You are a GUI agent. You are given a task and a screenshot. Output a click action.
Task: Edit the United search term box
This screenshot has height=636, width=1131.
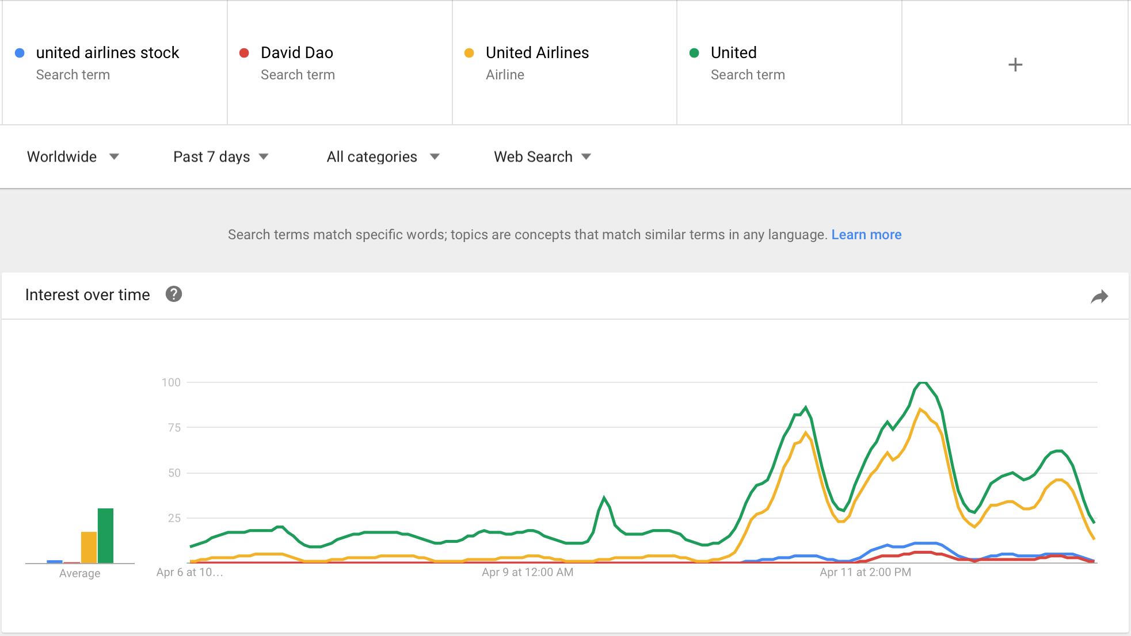[790, 63]
